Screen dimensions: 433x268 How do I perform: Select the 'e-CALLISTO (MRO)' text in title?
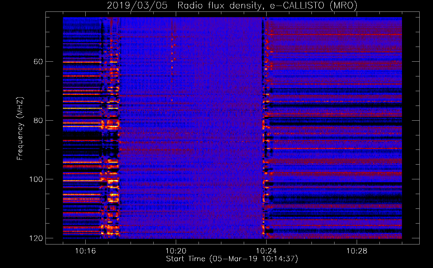(313, 6)
